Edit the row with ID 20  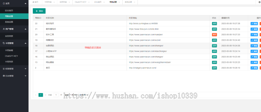coord(254,35)
